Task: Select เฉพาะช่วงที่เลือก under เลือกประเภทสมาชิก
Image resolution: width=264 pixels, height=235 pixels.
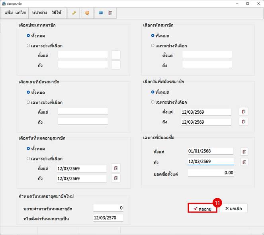Action: 45,46
